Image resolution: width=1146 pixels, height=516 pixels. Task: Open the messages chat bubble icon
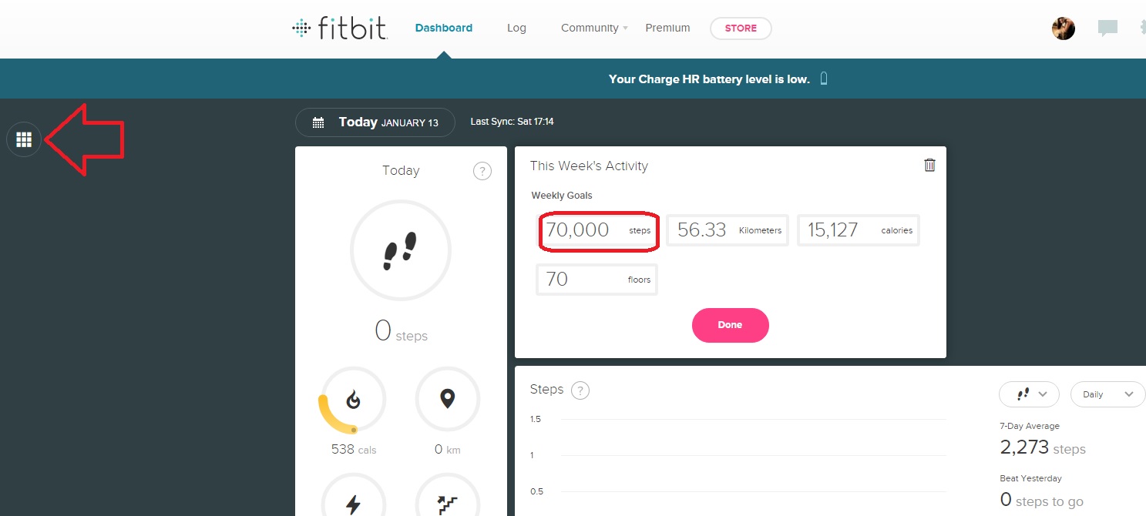pos(1107,28)
